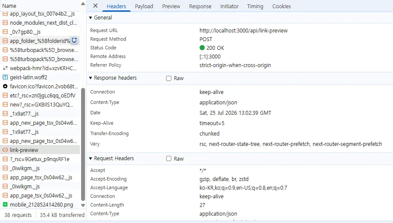Viewport: 393px width, 223px height.
Task: Click icon beside ?_rsc=9Getux request
Action: (5, 159)
